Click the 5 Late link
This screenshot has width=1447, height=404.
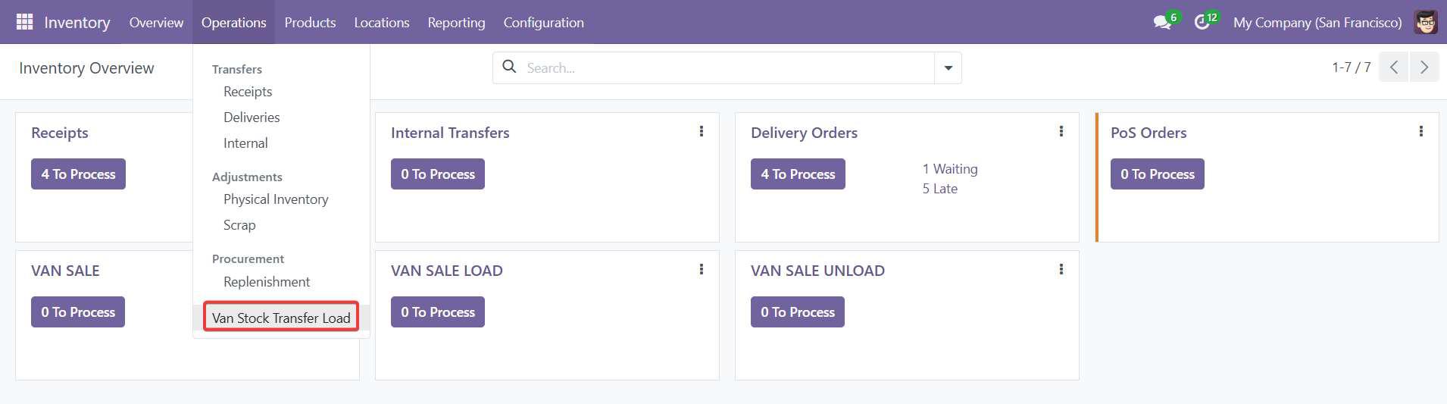click(939, 189)
